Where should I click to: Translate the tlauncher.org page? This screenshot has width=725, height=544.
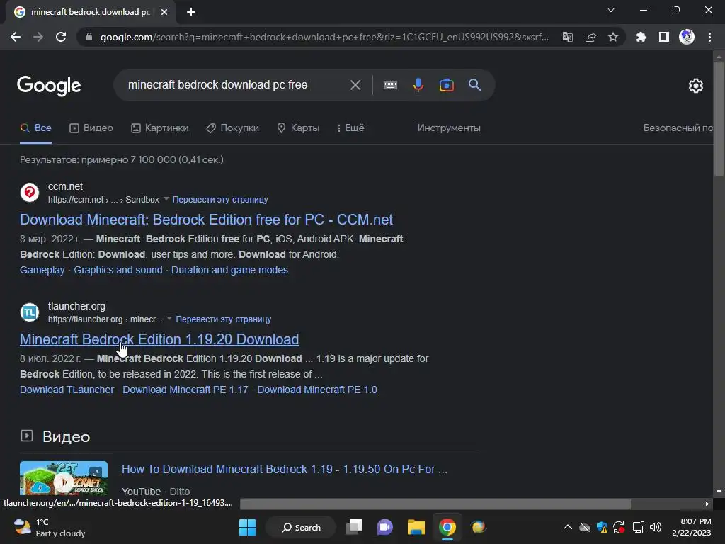coord(223,319)
